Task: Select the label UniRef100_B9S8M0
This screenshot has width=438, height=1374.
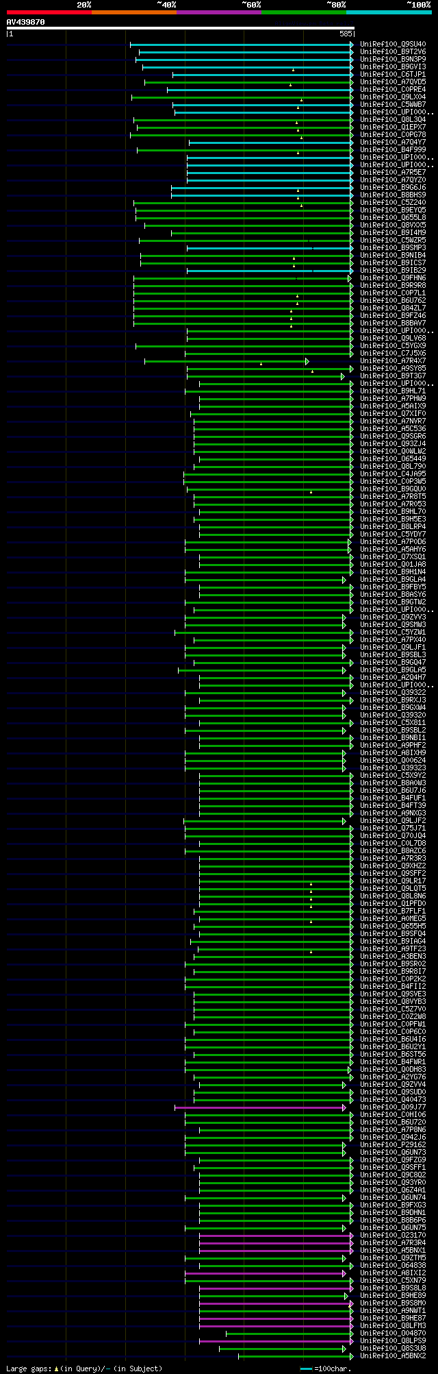Action: pyautogui.click(x=393, y=1303)
